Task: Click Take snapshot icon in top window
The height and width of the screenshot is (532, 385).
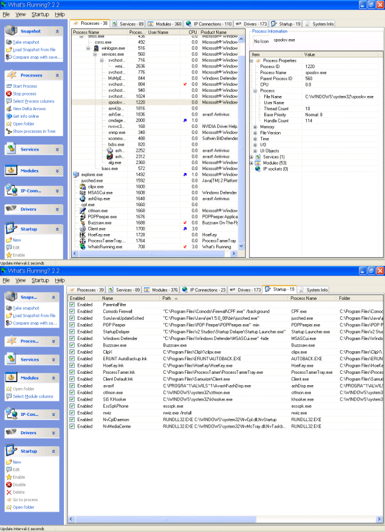Action: tap(9, 42)
